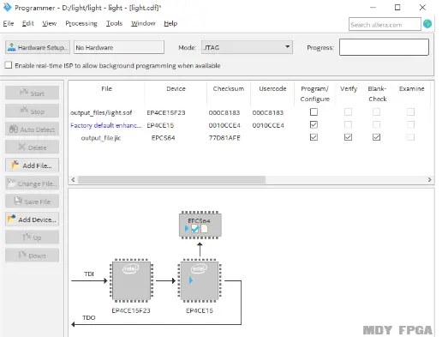
Task: Click the File column header
Action: (106, 88)
